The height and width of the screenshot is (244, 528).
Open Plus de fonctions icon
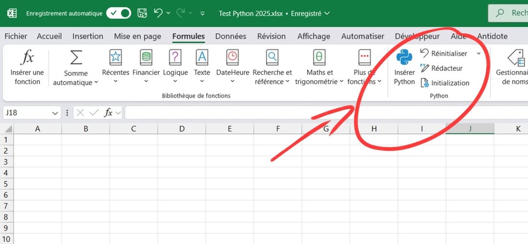[365, 57]
